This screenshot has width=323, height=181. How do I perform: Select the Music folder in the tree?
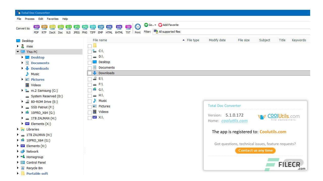pyautogui.click(x=35, y=74)
